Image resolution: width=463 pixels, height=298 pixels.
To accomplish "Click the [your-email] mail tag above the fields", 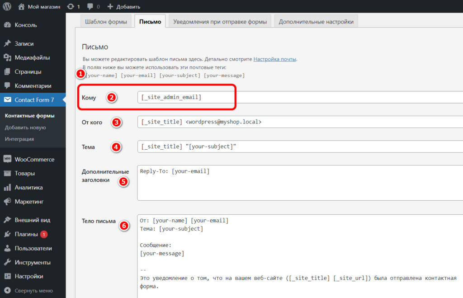I will [138, 76].
